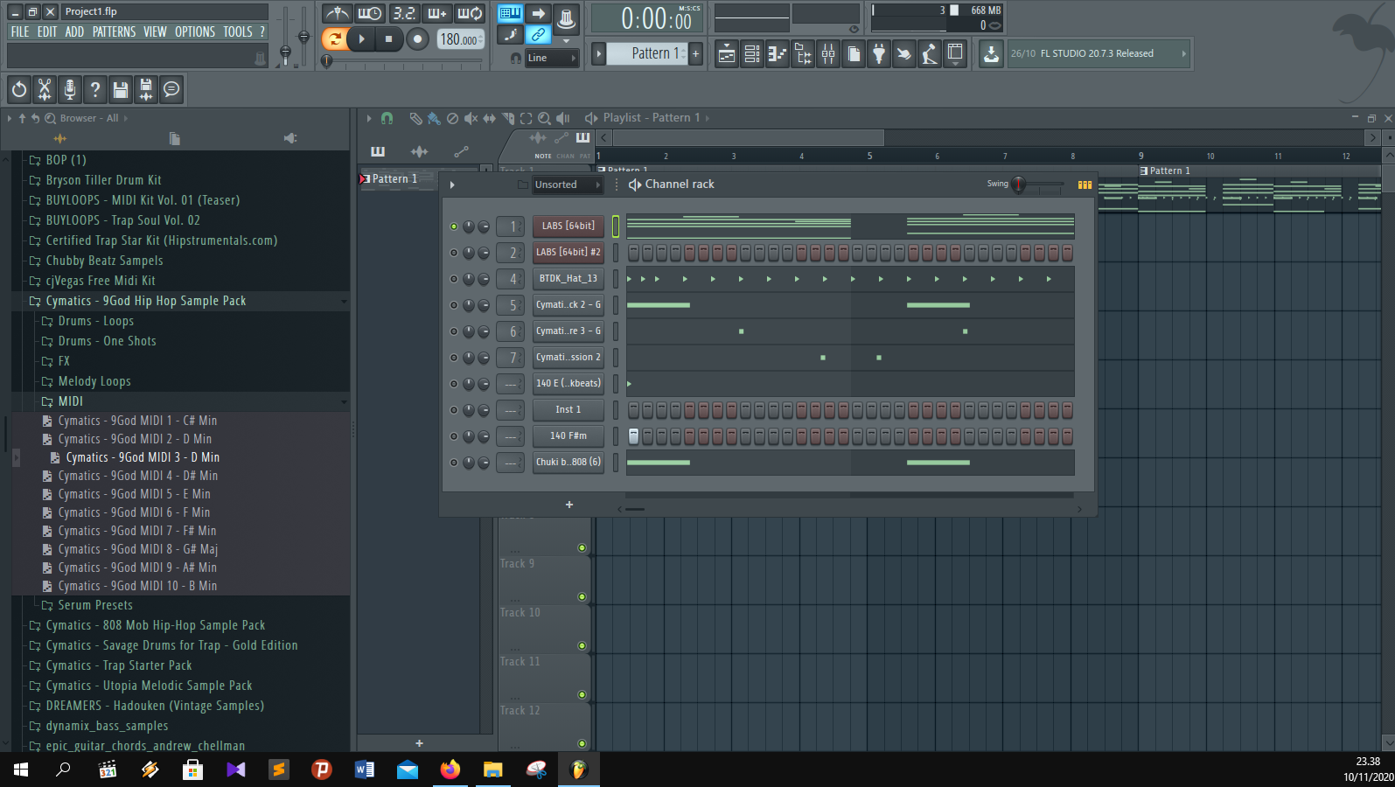
Task: Expand the news panel arrow
Action: click(x=1184, y=53)
